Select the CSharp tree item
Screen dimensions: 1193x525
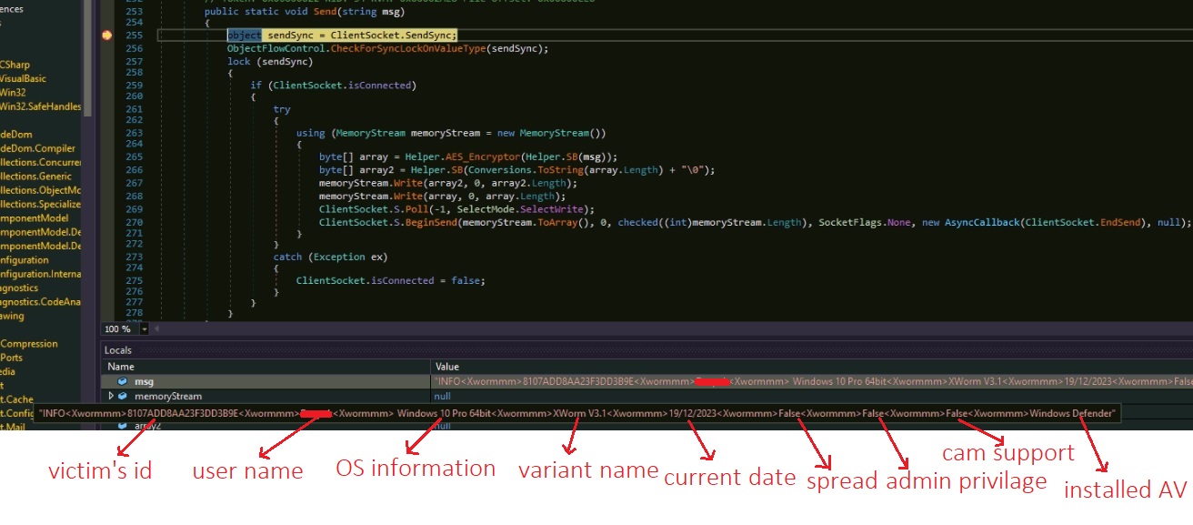click(x=15, y=65)
